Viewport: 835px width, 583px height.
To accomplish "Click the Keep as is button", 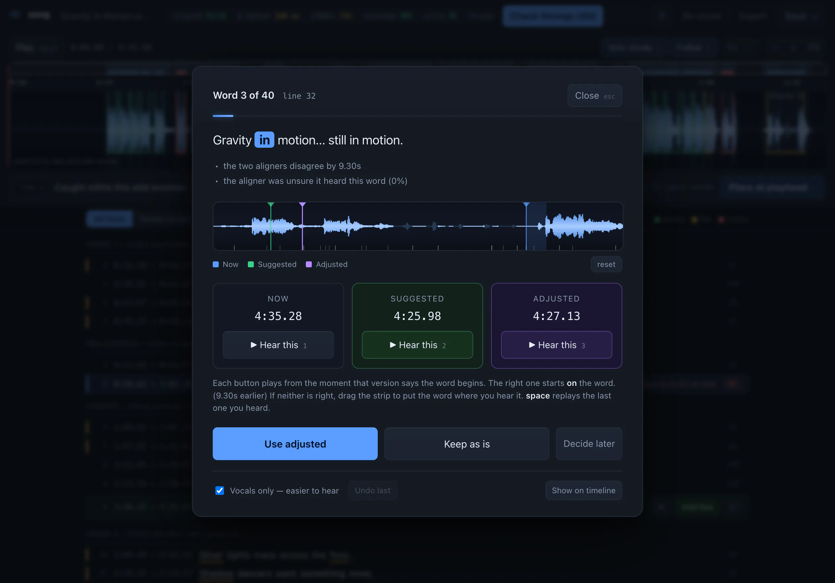I will coord(467,444).
